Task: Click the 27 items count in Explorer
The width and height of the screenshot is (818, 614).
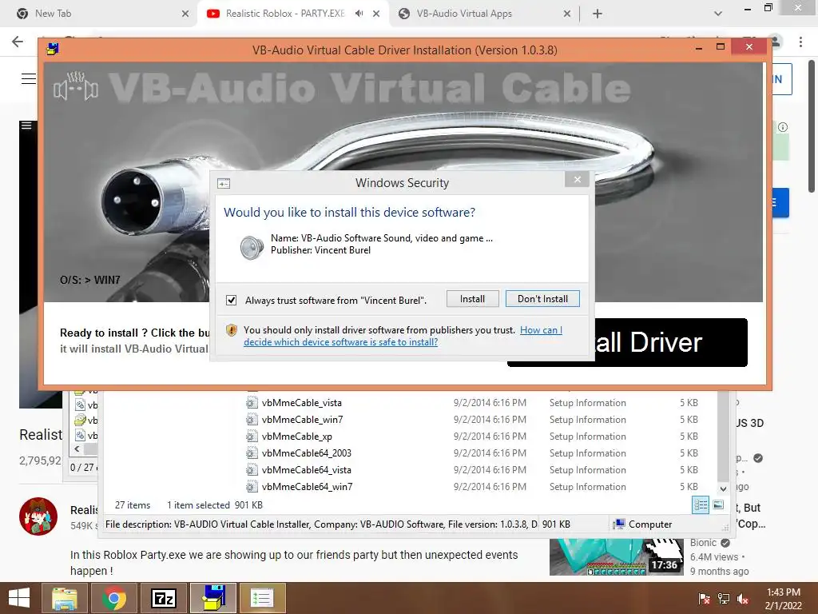Action: [x=133, y=505]
